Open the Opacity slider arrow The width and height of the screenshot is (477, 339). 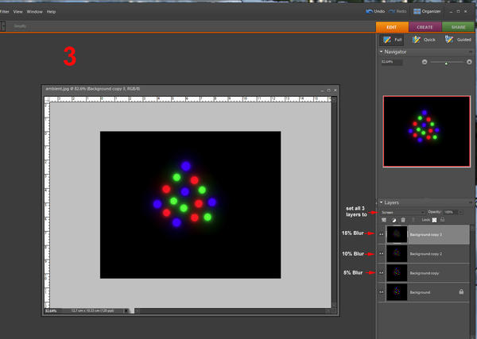point(460,212)
